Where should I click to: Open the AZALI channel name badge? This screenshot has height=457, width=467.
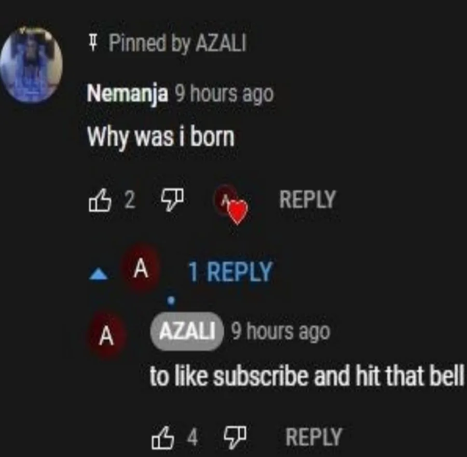tap(186, 331)
